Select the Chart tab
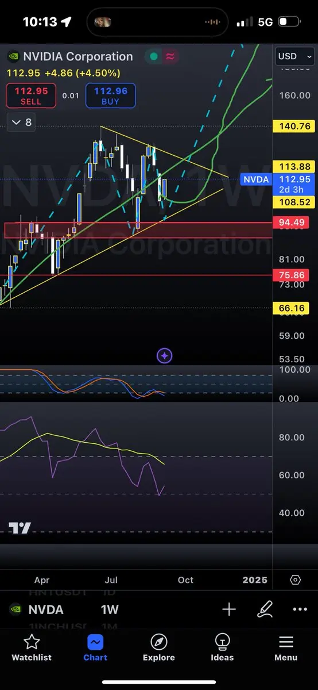The height and width of the screenshot is (690, 318). (95, 648)
